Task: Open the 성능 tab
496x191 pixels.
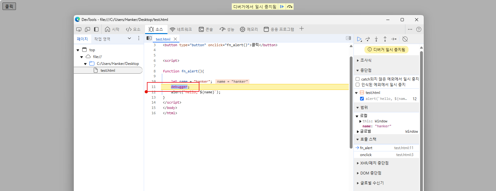Action: (227, 29)
